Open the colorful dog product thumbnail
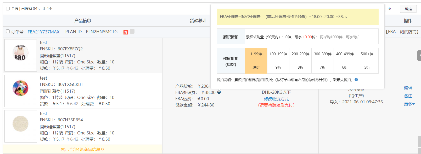 coord(21,91)
